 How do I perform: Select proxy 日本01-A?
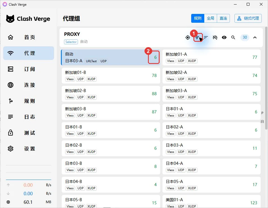(x=211, y=112)
